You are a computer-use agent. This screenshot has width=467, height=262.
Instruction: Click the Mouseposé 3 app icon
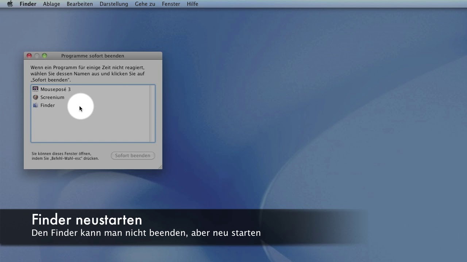[x=35, y=89]
